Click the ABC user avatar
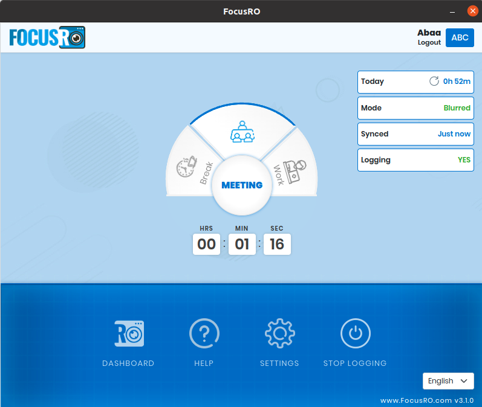Screen dimensions: 482x407 (460, 37)
